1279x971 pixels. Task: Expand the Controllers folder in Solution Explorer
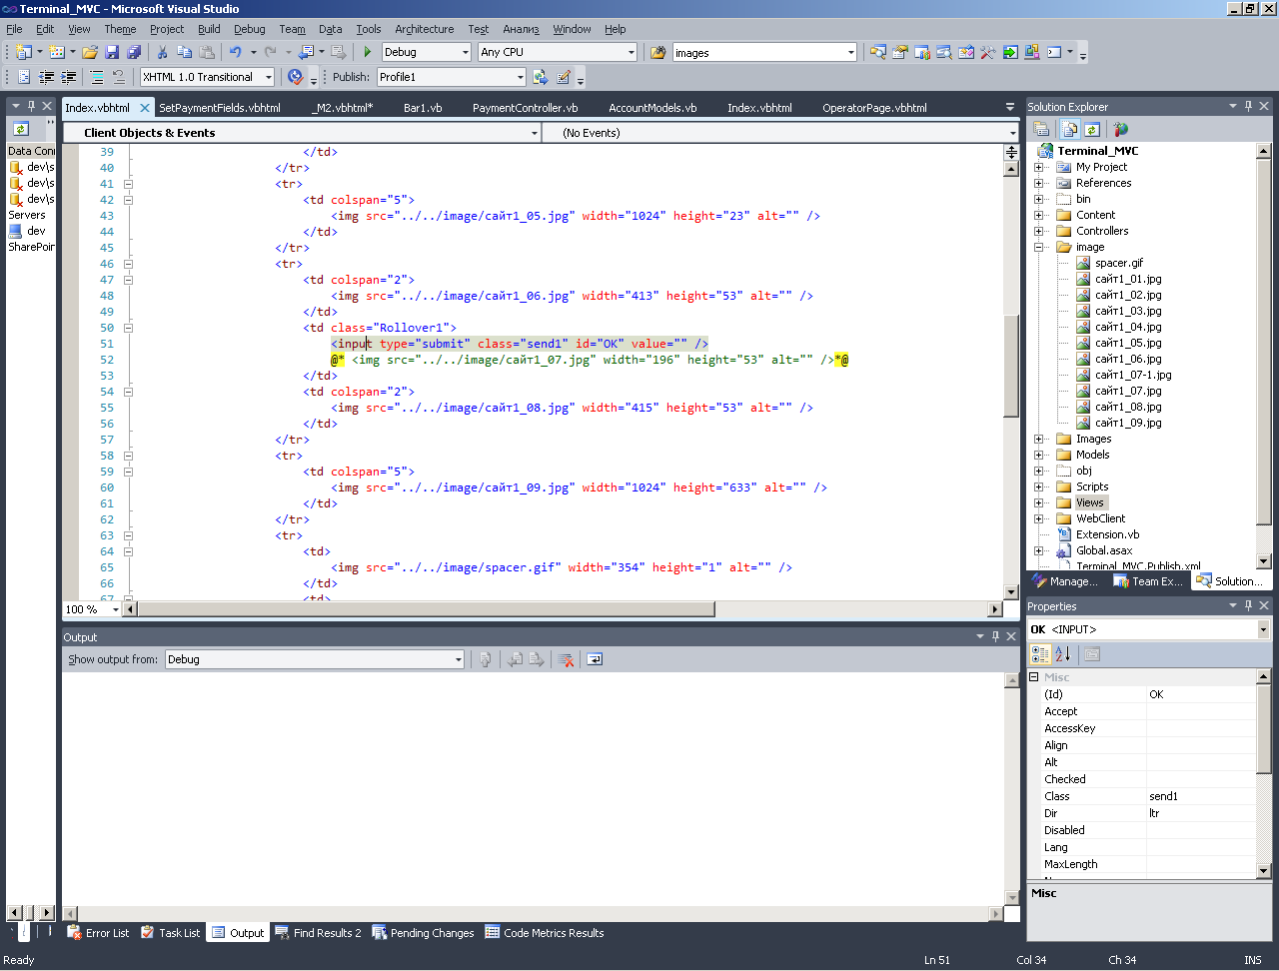pyautogui.click(x=1039, y=231)
